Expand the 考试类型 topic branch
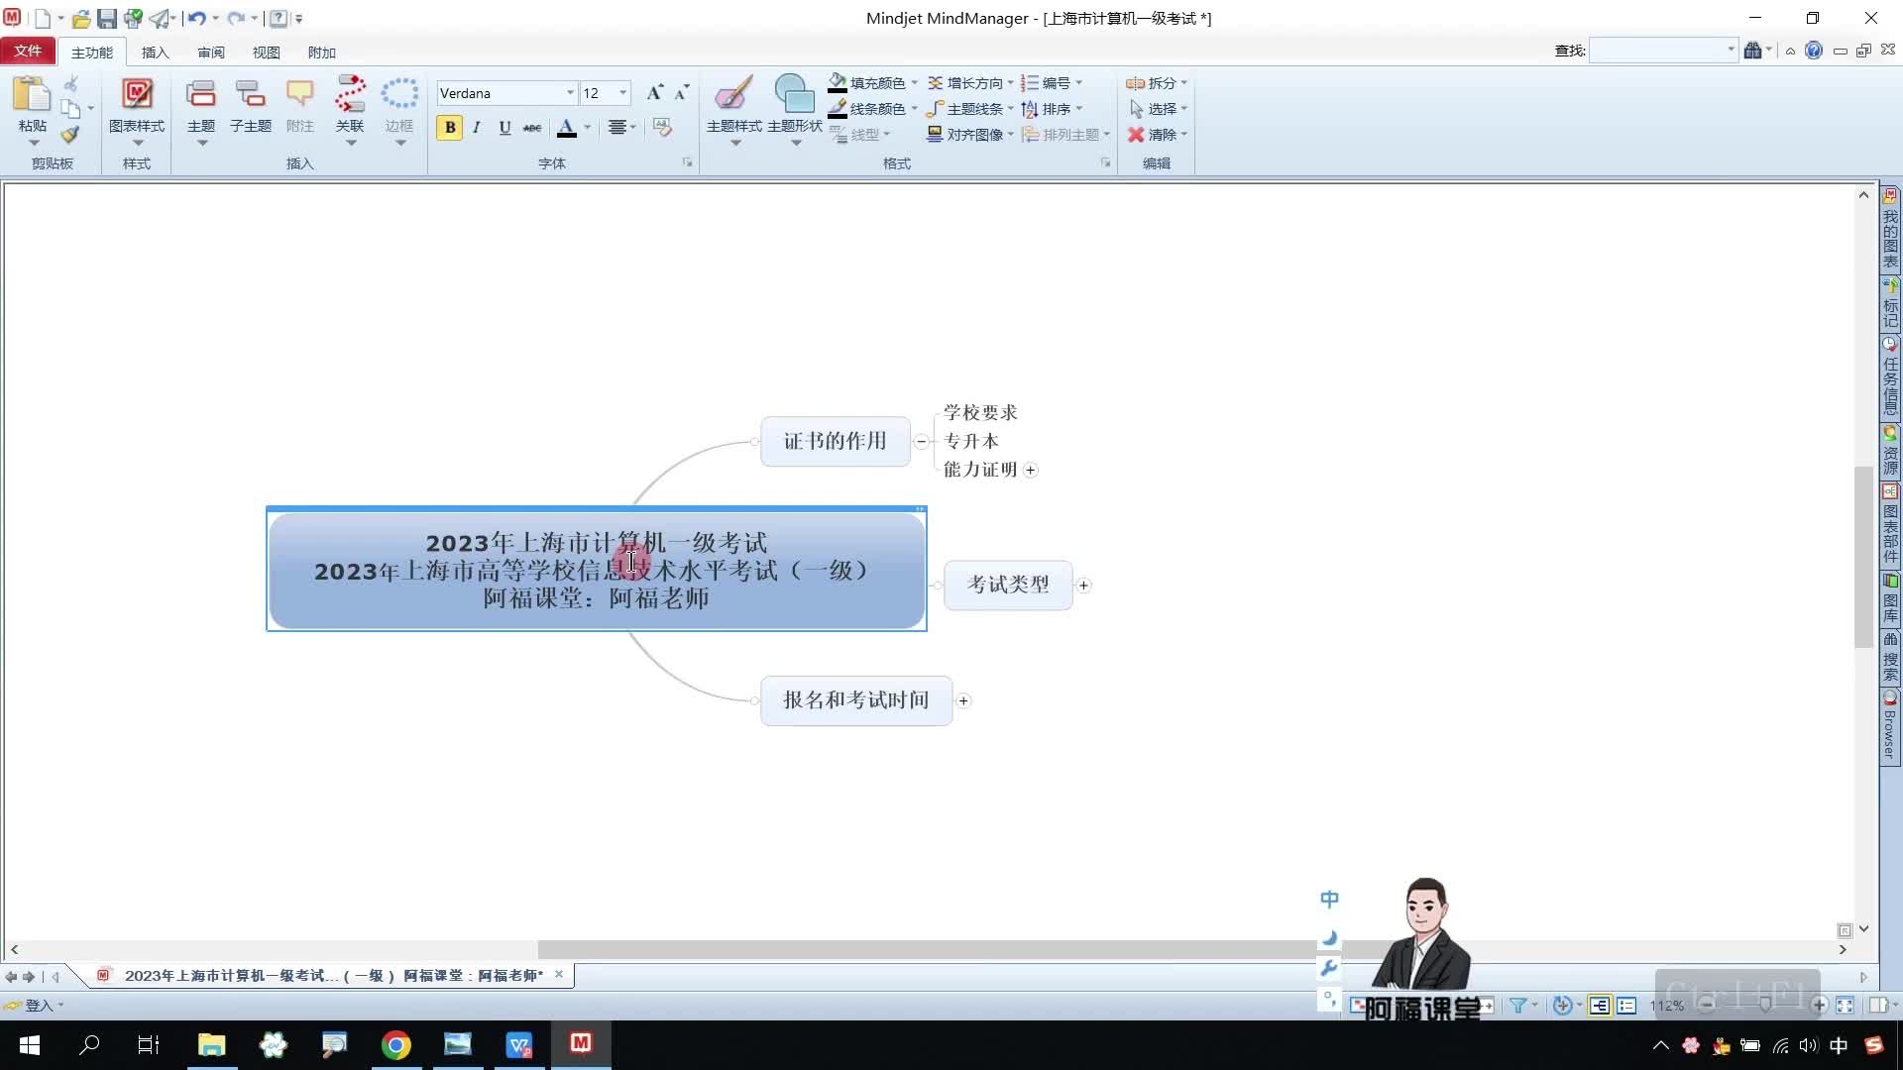 click(x=1083, y=586)
